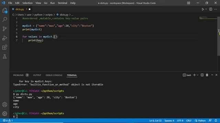Place cursor on line 3 mydict assignment
Image resolution: width=220 pixels, height=123 pixels.
tap(58, 26)
